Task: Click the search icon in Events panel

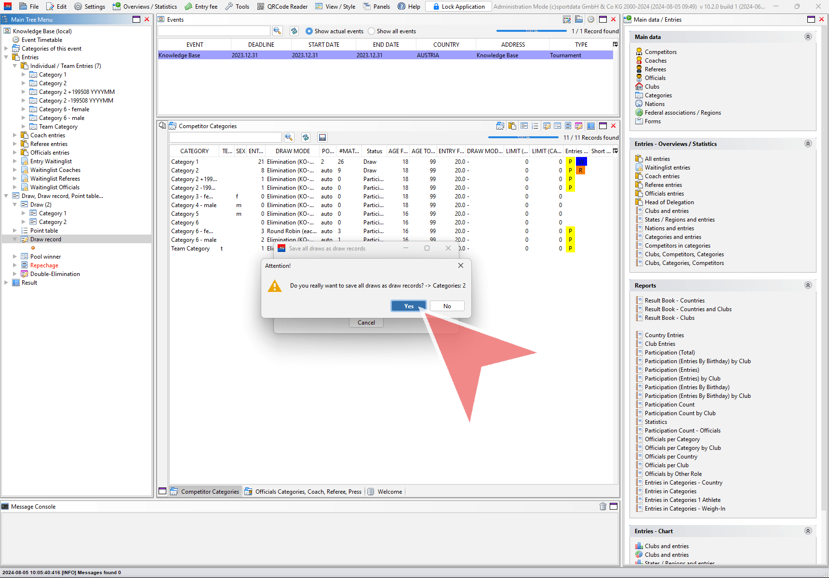Action: pyautogui.click(x=277, y=31)
